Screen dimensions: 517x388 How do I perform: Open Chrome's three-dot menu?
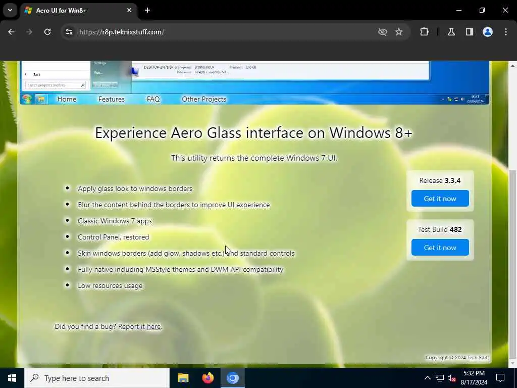[506, 32]
